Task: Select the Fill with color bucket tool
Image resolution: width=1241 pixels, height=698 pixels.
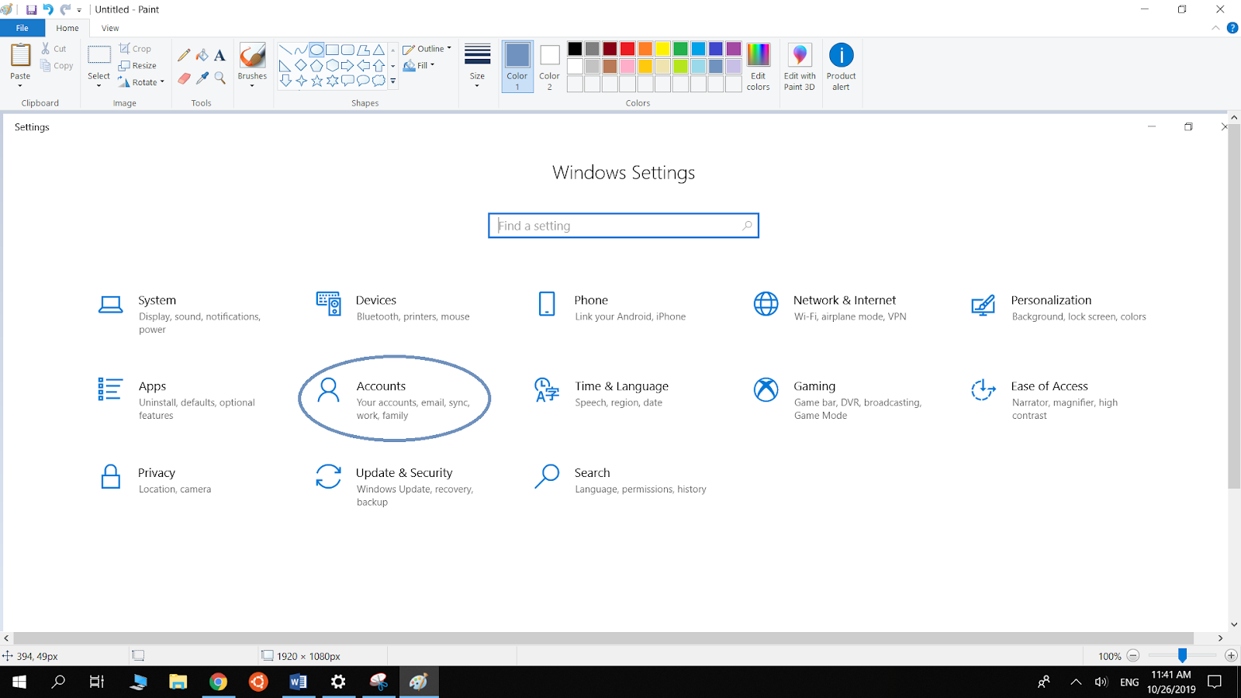Action: click(x=202, y=55)
